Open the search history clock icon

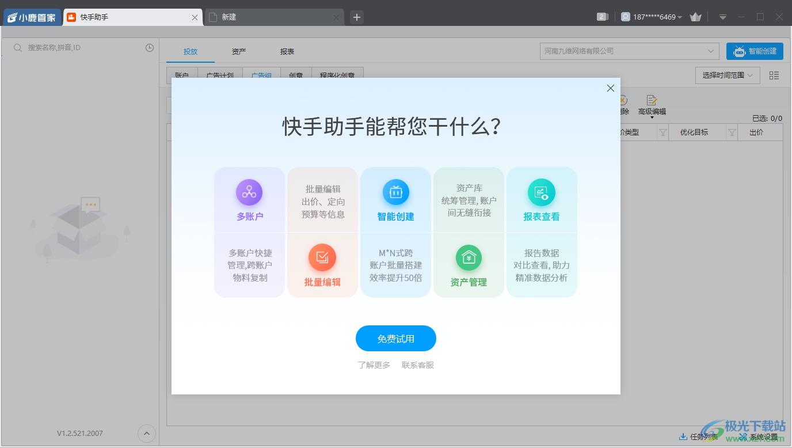pos(150,48)
